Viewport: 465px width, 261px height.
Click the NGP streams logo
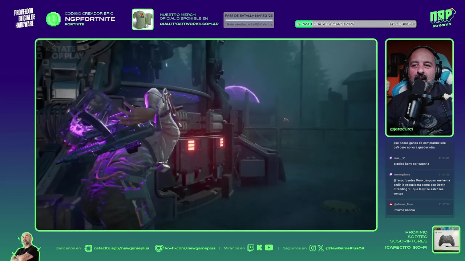point(443,18)
